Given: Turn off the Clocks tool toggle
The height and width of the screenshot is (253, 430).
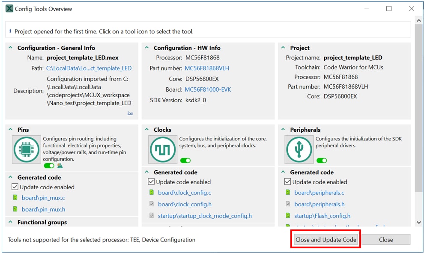Looking at the screenshot, I should 185,161.
